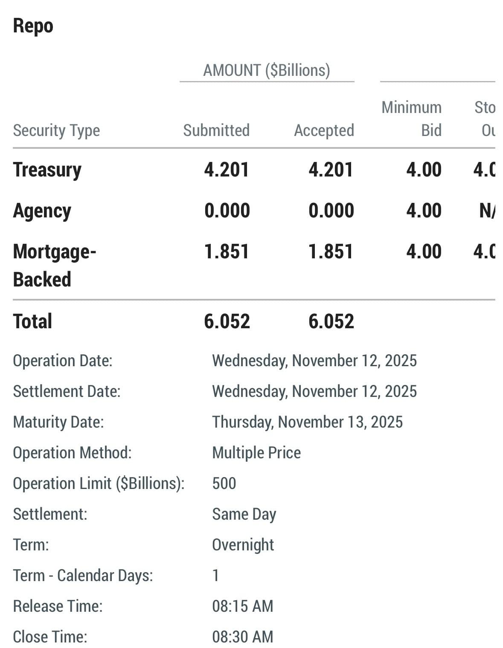Click Agency's accepted amount 0.000
503x648 pixels.
[x=331, y=211]
